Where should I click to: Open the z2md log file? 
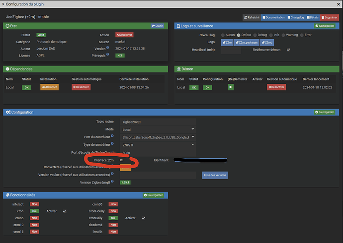click(x=267, y=43)
